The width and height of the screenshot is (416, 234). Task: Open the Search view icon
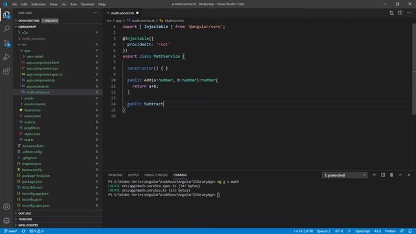6,29
